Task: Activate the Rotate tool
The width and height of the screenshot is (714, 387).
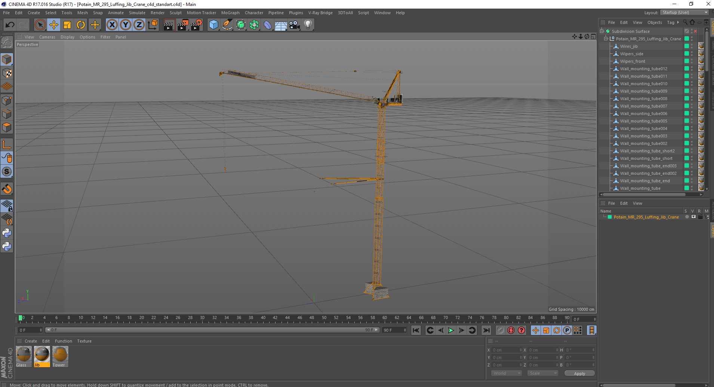Action: click(x=81, y=25)
